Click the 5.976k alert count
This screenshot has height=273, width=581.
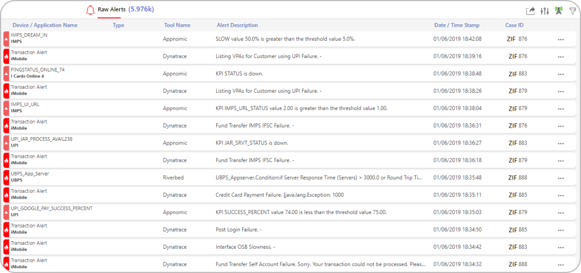click(141, 9)
